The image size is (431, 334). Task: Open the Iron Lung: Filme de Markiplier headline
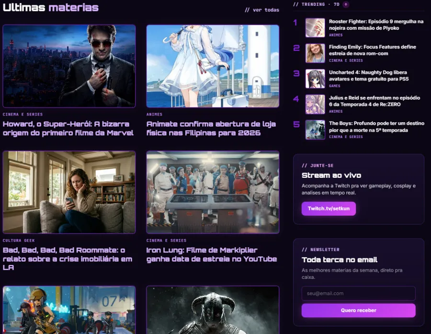[x=212, y=254]
